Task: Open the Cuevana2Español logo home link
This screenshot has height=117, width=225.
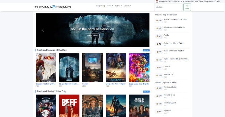Action: (x=54, y=7)
